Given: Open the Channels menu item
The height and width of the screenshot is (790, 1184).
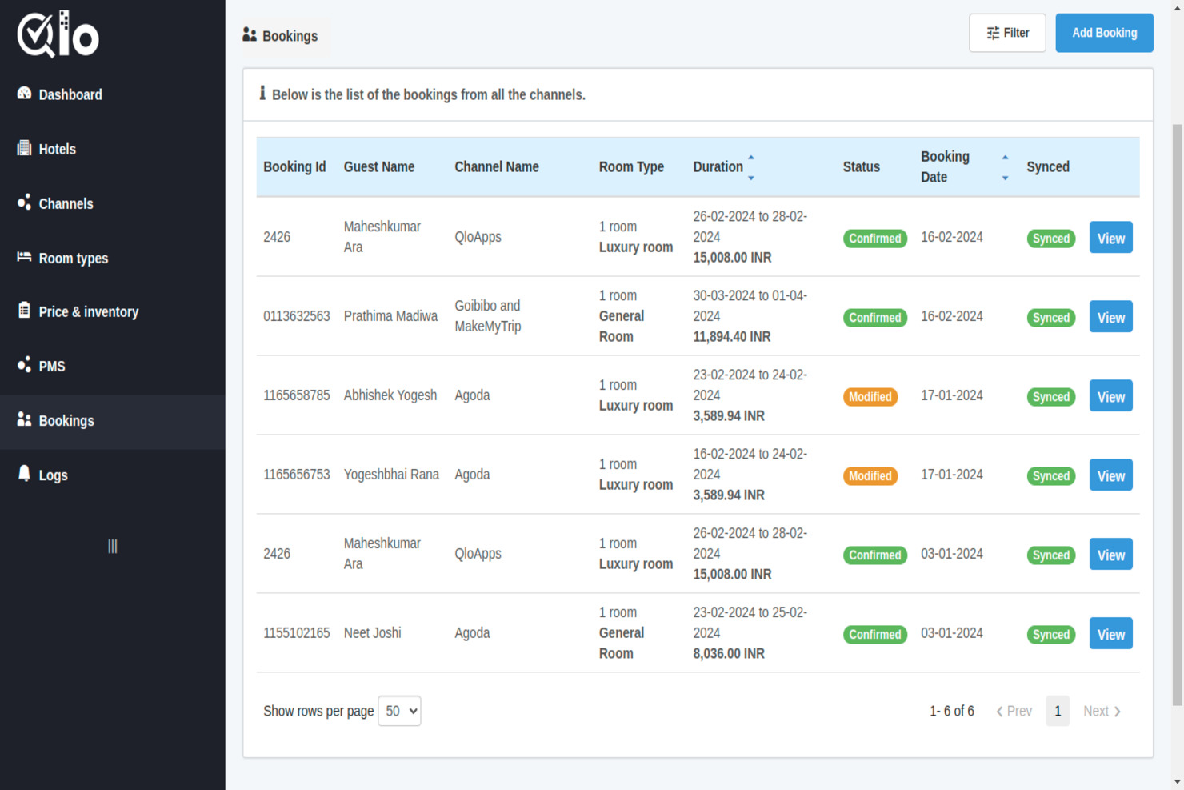Looking at the screenshot, I should [x=66, y=203].
